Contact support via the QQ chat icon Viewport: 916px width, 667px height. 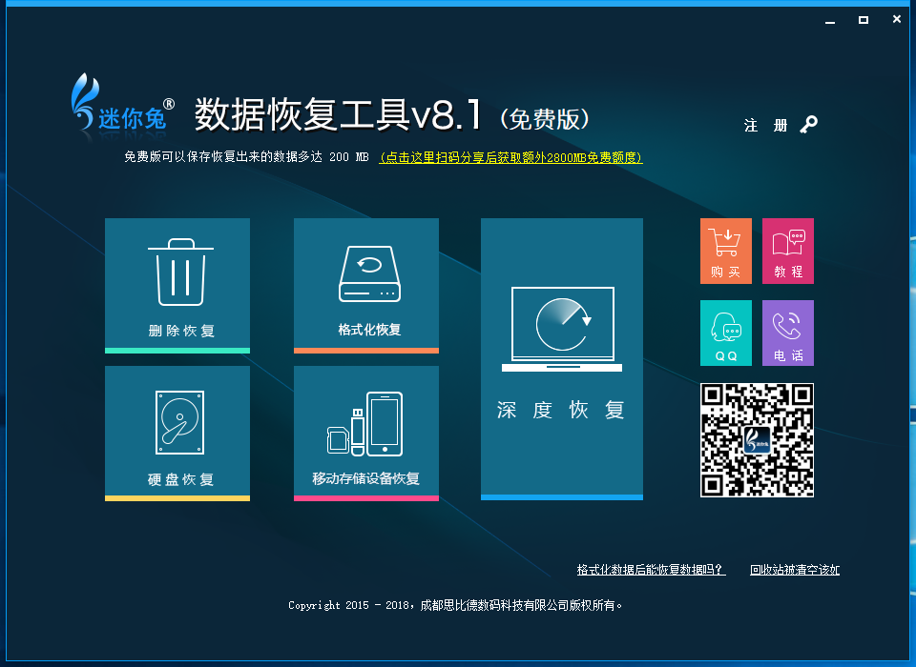point(725,333)
